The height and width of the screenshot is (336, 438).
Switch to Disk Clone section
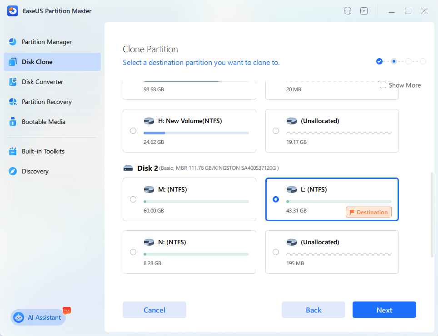(52, 62)
